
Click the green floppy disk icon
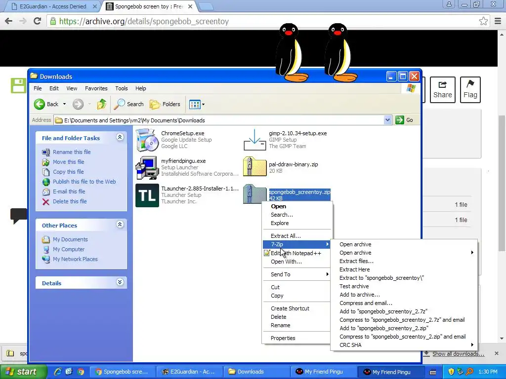point(18,85)
